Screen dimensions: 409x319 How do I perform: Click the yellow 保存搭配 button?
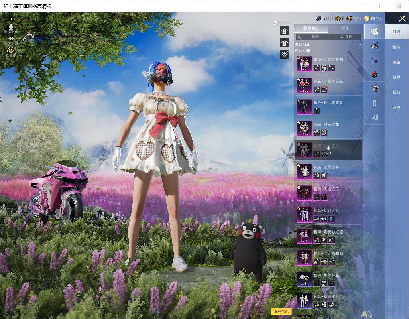click(x=281, y=311)
